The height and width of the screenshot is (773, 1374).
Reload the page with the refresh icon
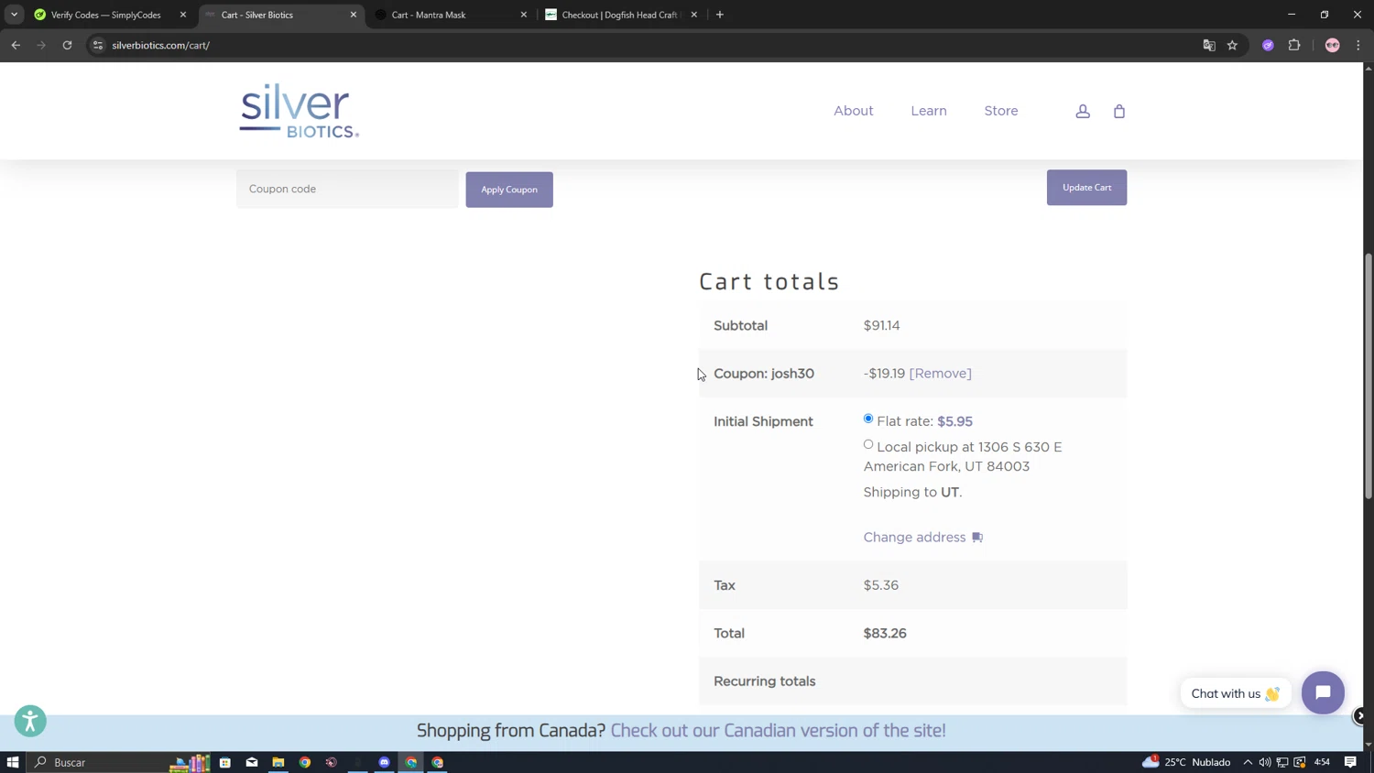(67, 45)
